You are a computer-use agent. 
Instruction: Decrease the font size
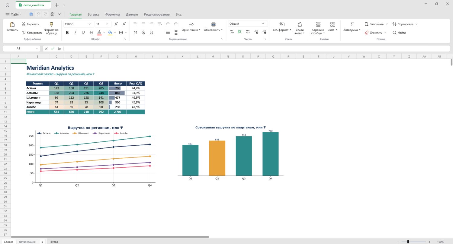(124, 24)
